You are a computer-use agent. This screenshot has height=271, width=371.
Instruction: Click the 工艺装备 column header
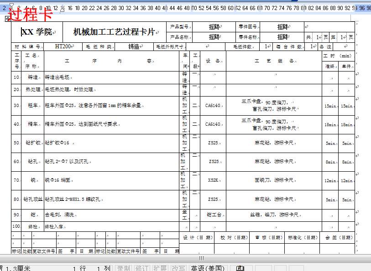point(274,61)
